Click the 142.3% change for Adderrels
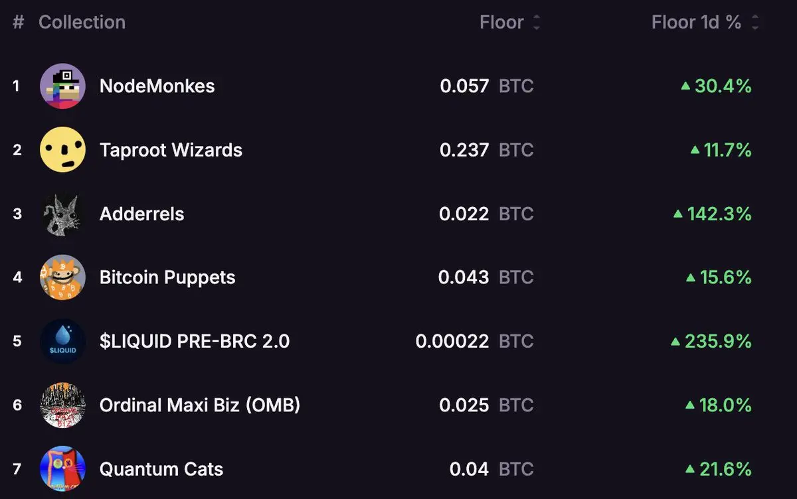The height and width of the screenshot is (499, 797). pyautogui.click(x=712, y=214)
